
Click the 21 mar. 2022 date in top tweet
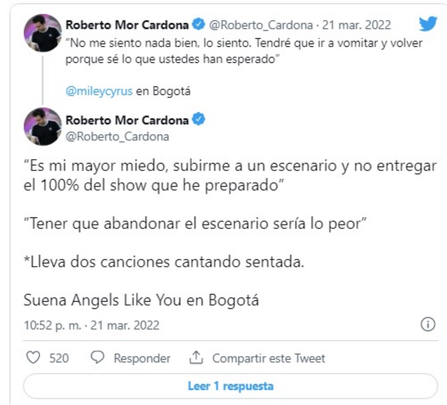tap(356, 25)
